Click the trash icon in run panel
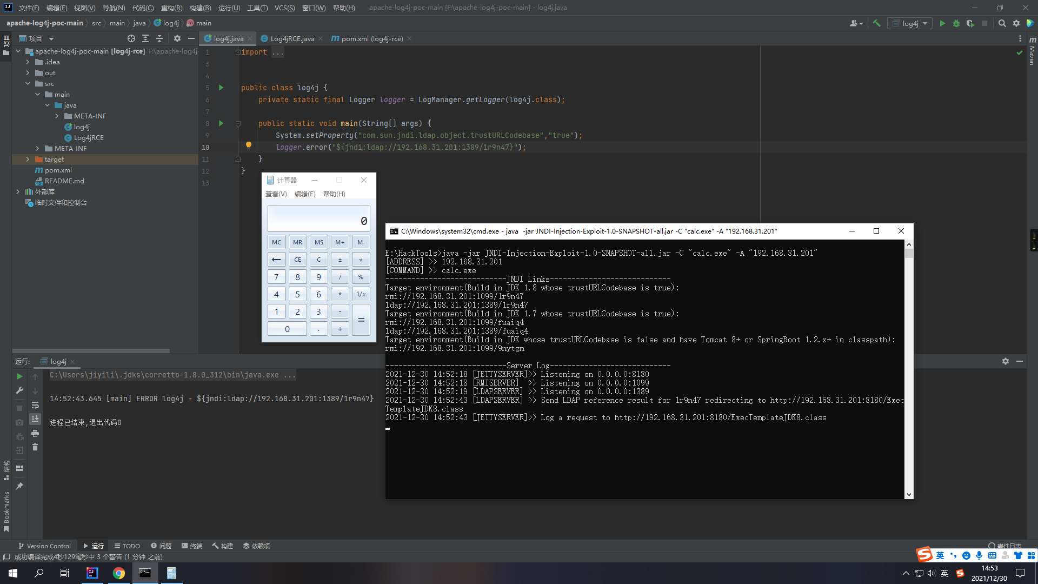Image resolution: width=1038 pixels, height=584 pixels. [x=35, y=447]
